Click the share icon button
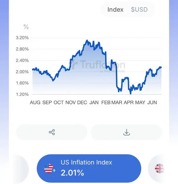Image resolution: width=178 pixels, height=184 pixels. 52,132
